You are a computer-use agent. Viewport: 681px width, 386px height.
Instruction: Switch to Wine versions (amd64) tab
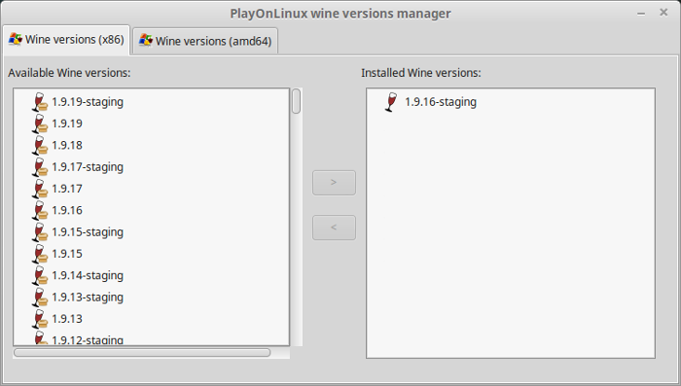pyautogui.click(x=205, y=41)
